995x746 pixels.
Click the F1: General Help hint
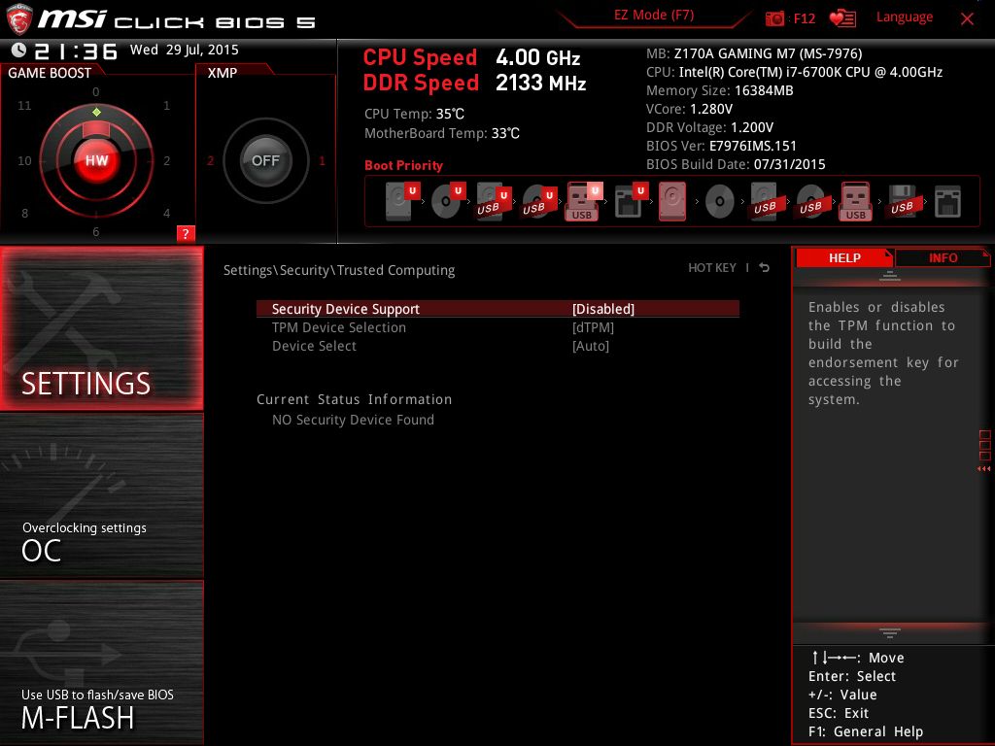point(866,731)
